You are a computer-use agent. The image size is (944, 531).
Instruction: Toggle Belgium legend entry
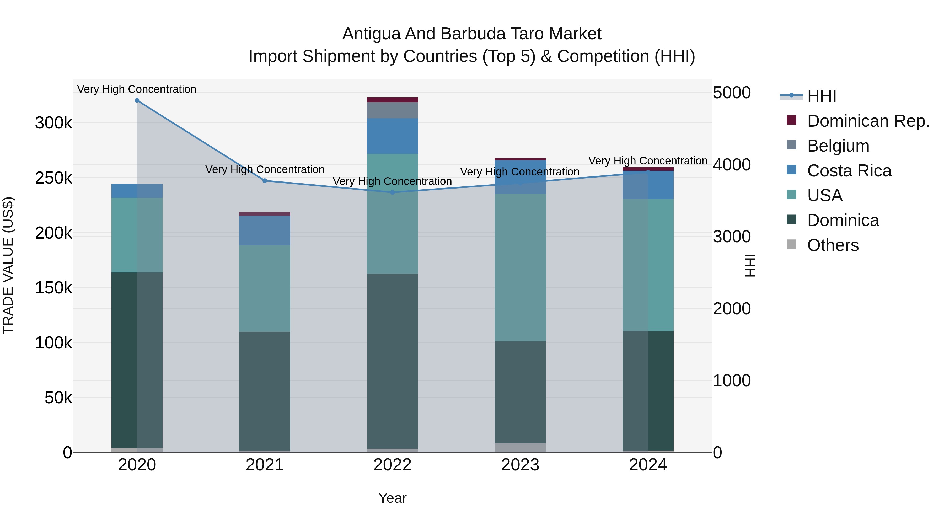coord(828,146)
